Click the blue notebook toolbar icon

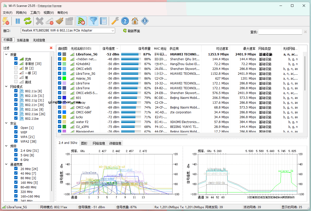click(103, 21)
